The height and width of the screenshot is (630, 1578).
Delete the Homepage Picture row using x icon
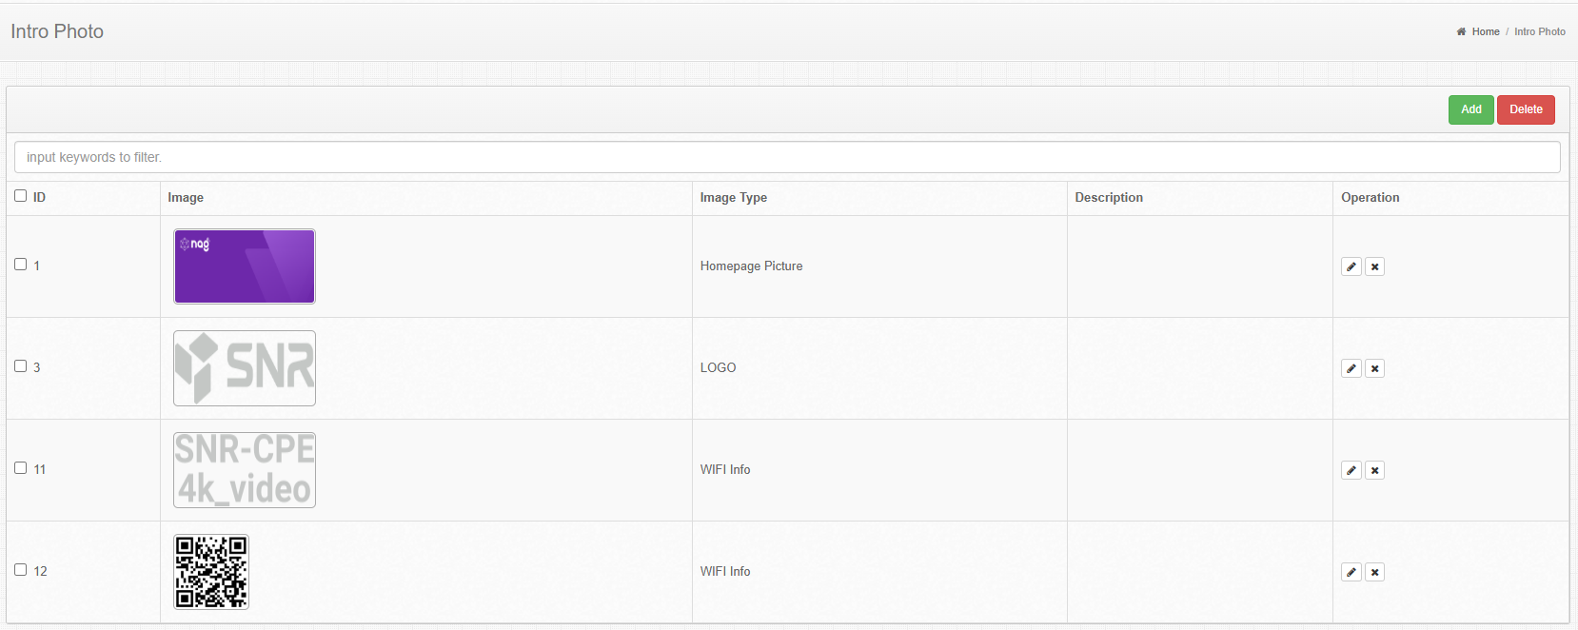pyautogui.click(x=1374, y=266)
